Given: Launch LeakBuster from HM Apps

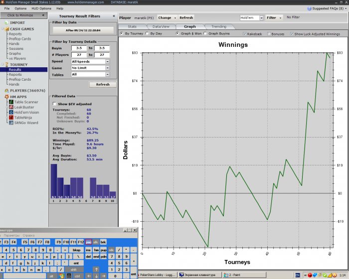Looking at the screenshot, I should click(x=10, y=107).
